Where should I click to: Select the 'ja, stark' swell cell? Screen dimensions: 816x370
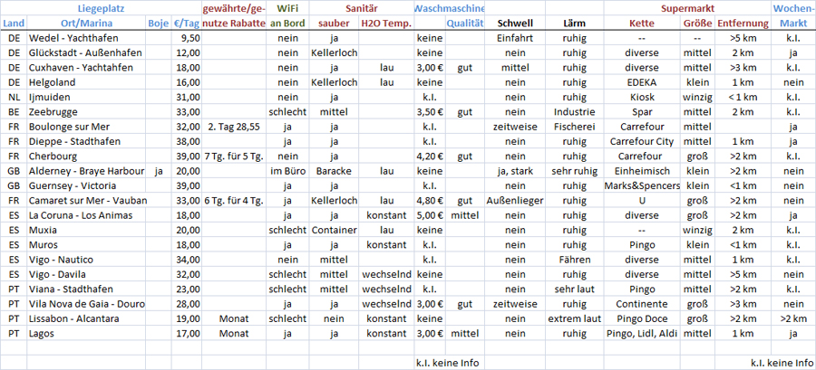[515, 171]
